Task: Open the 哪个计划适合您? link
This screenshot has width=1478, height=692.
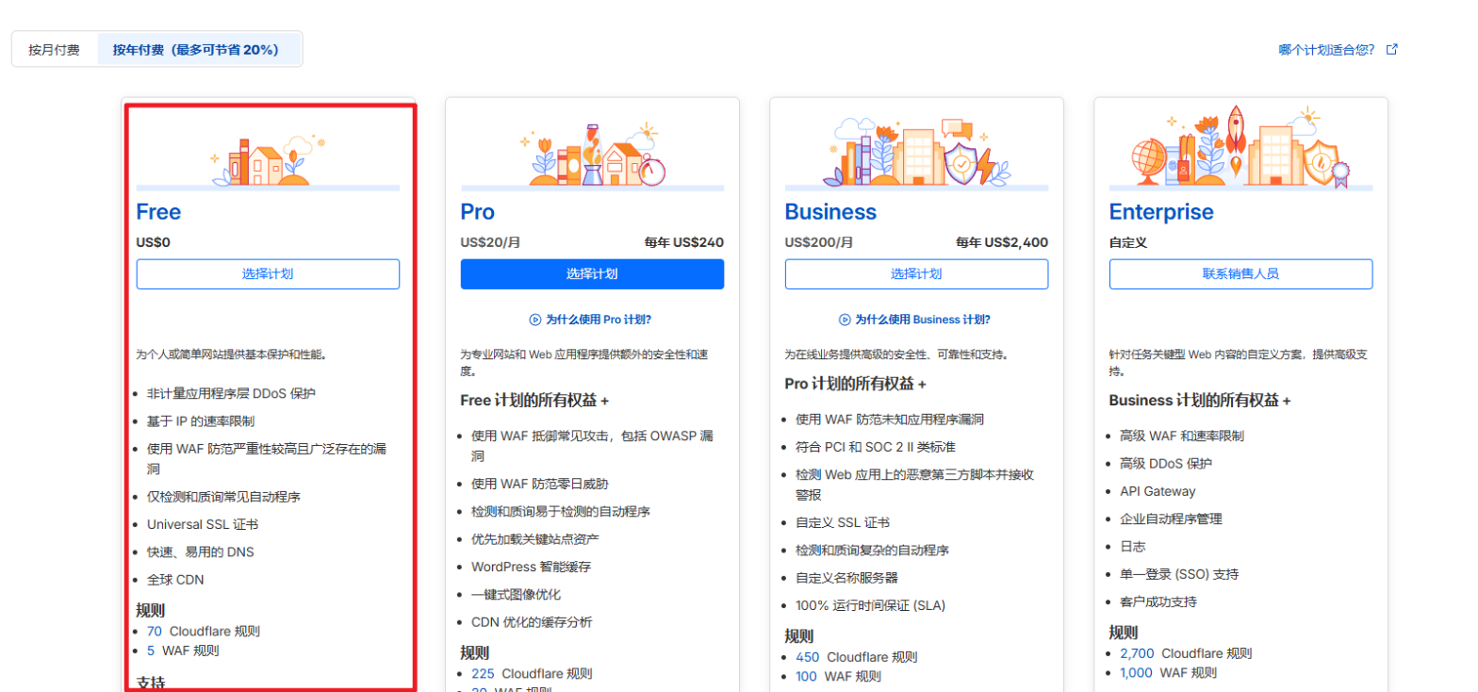Action: 1326,49
